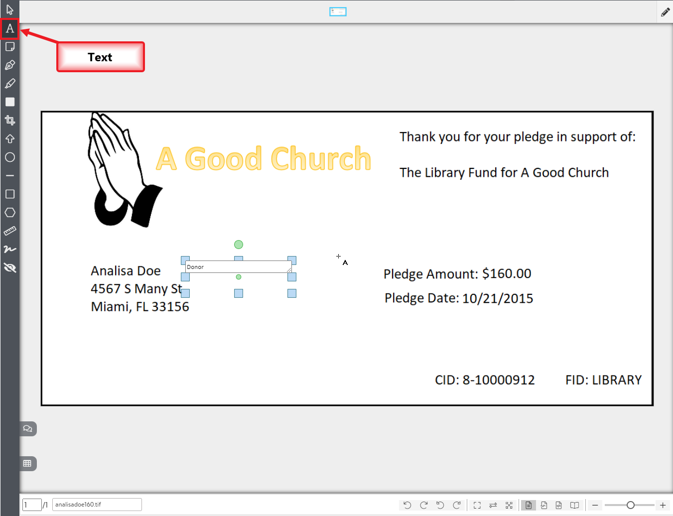Open the grid thumbnails panel

(28, 464)
